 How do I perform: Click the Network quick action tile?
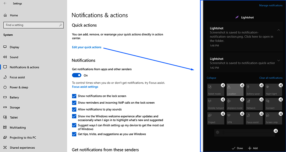click(254, 104)
